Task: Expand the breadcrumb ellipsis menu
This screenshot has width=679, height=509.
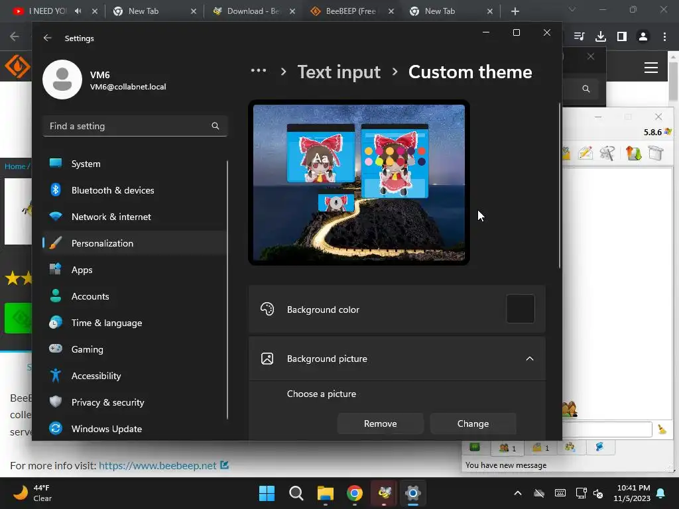Action: 259,71
